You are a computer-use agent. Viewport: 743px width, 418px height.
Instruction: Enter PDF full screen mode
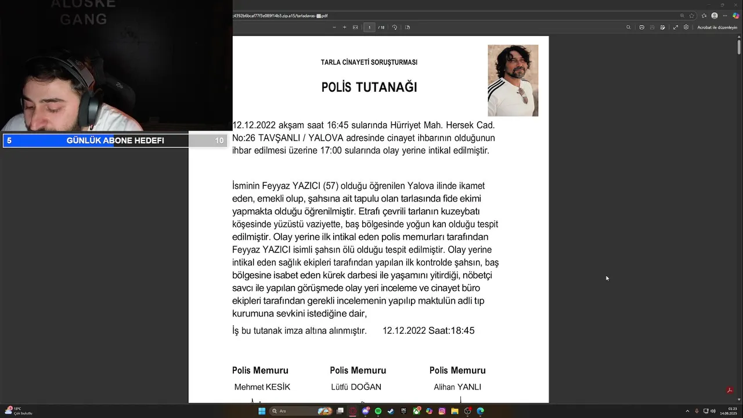click(x=676, y=27)
